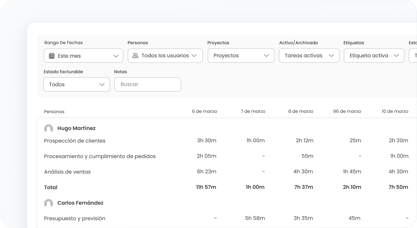Click the Notas 'Buscar' search field
The height and width of the screenshot is (228, 417).
(x=147, y=84)
